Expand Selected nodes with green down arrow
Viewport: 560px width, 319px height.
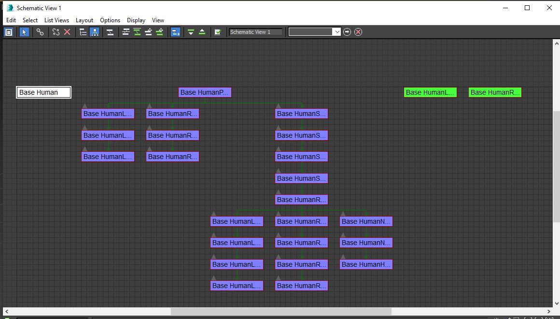pyautogui.click(x=192, y=31)
